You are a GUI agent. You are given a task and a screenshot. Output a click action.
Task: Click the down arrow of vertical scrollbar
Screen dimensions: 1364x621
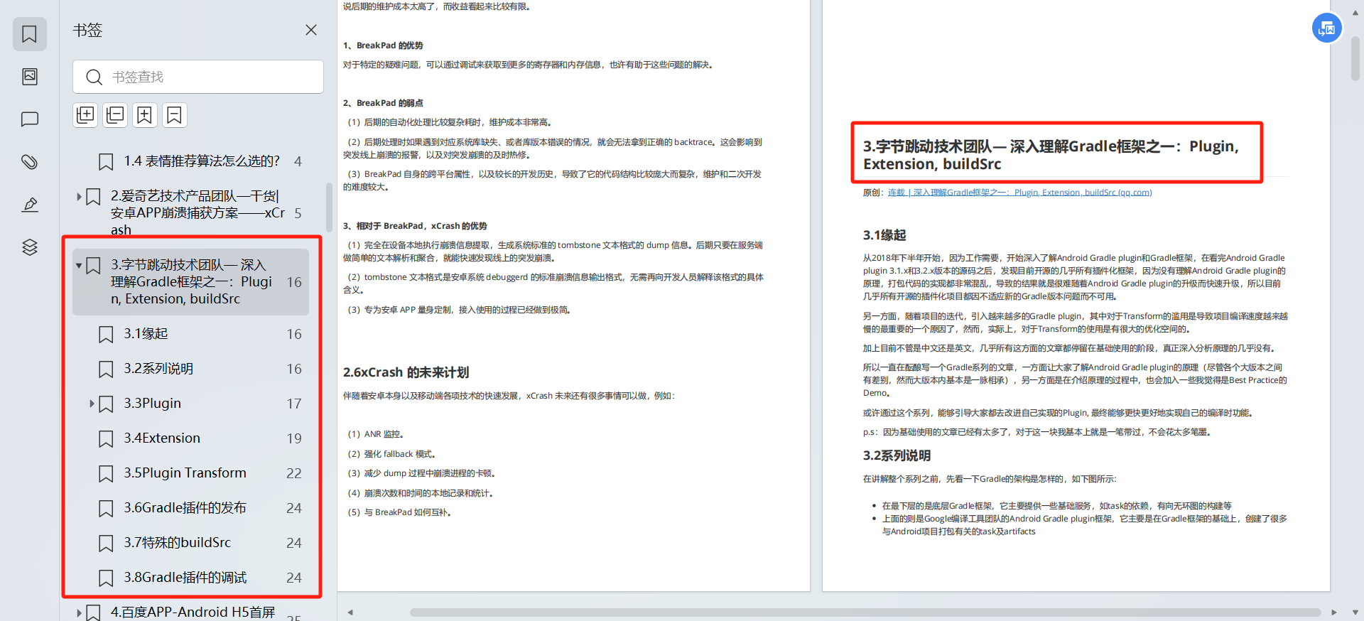pos(1355,612)
